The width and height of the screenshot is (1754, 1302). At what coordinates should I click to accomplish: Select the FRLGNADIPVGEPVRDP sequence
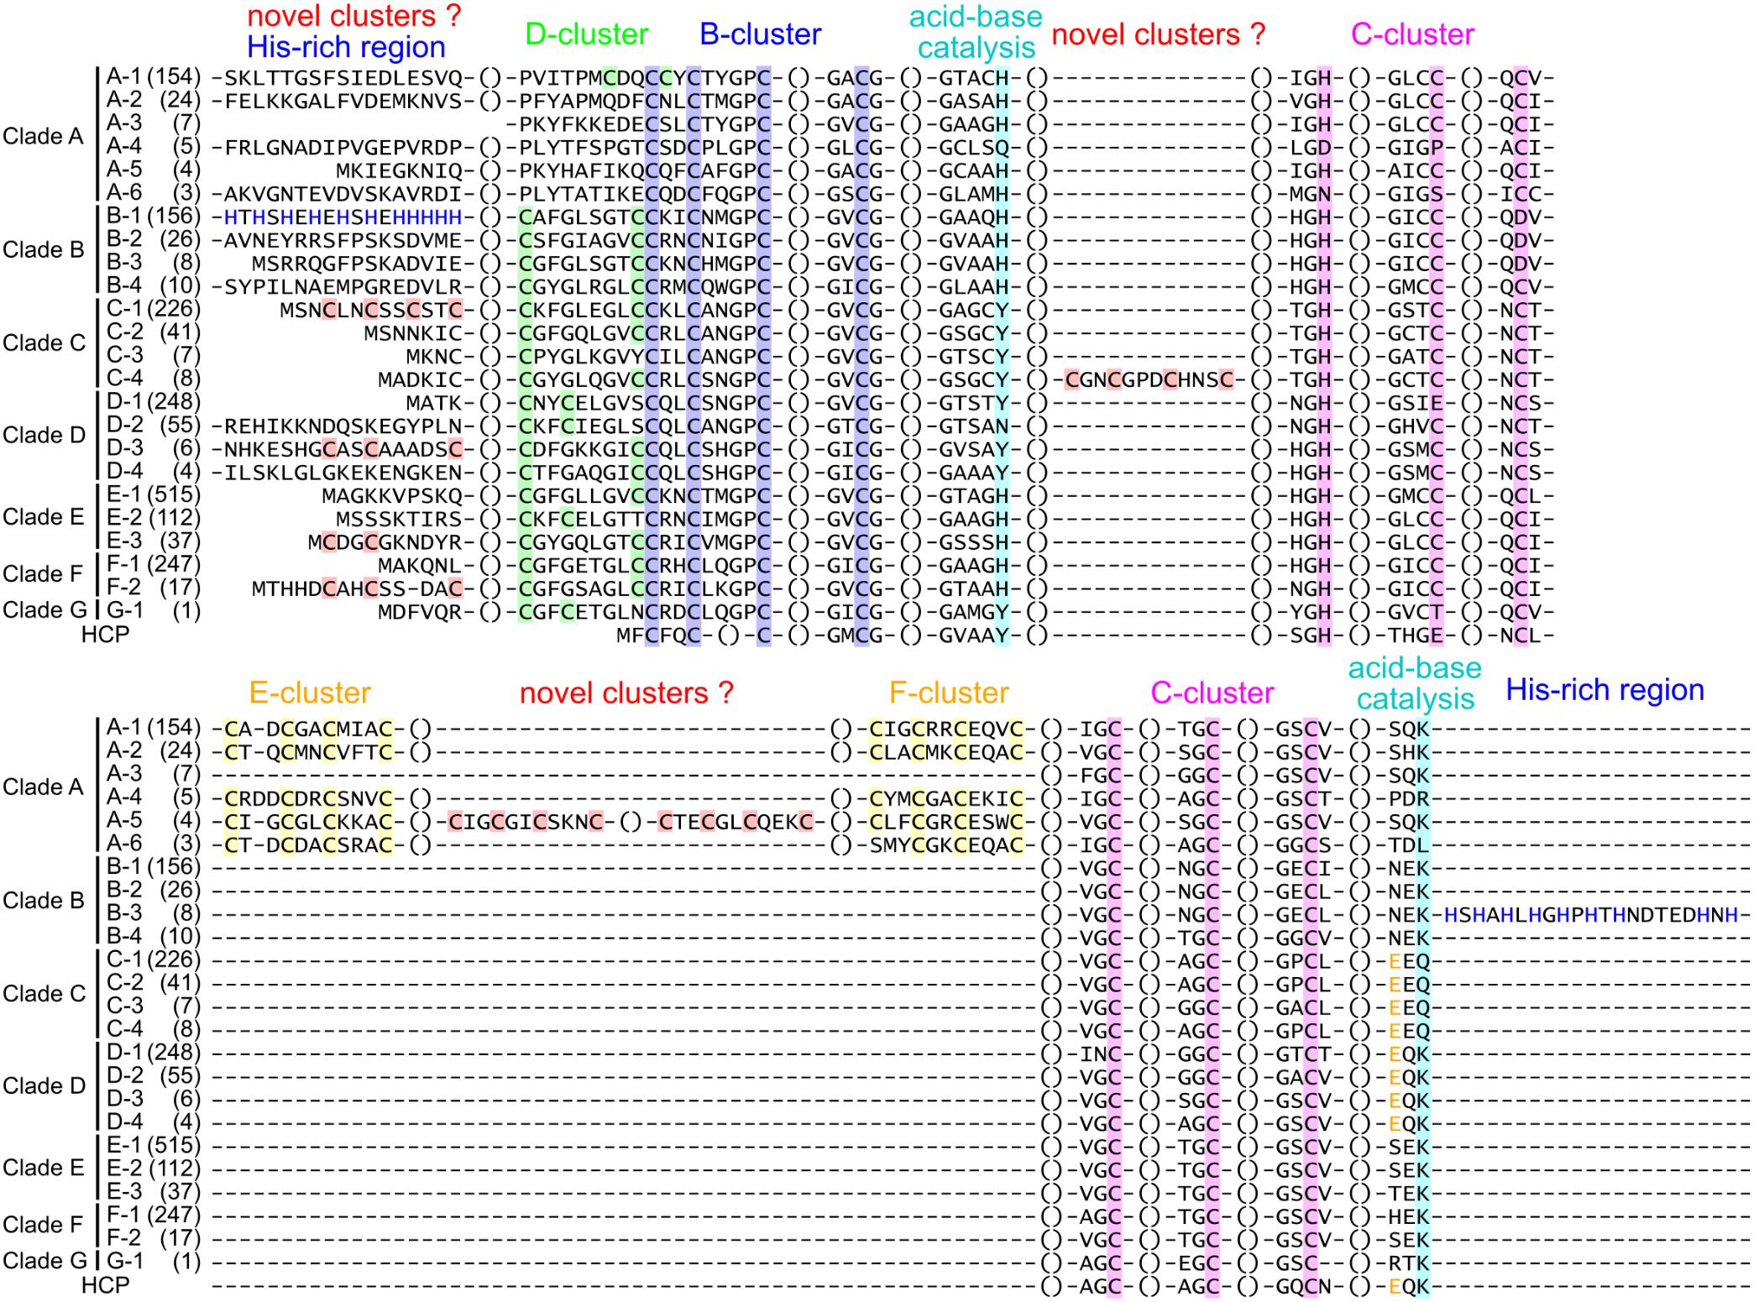[343, 148]
